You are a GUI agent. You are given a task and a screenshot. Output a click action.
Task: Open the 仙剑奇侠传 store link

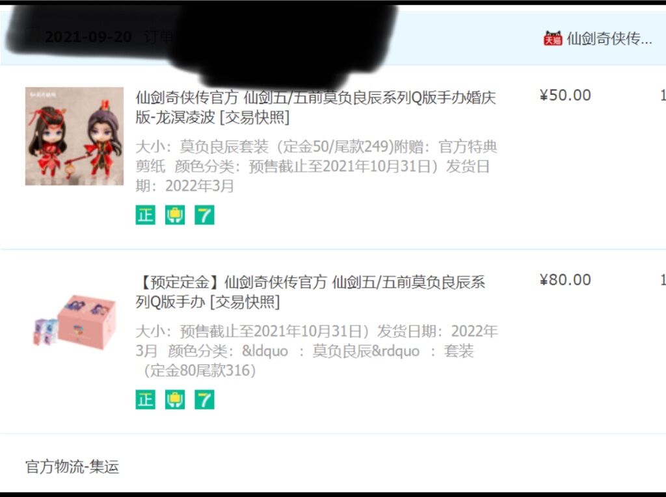point(609,38)
